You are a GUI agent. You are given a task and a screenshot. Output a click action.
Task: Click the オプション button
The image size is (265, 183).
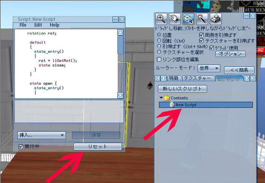(230, 54)
